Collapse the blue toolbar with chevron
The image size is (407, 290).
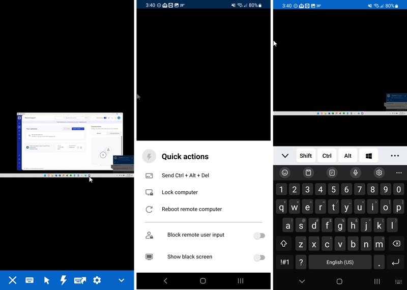pos(121,280)
